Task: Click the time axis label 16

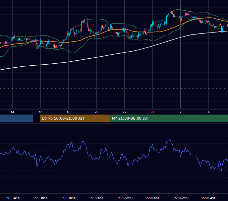Action: (41, 112)
